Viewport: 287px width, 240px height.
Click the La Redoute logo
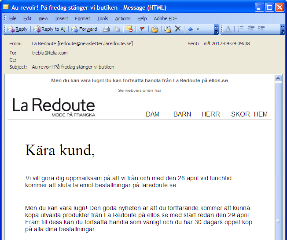(54, 107)
